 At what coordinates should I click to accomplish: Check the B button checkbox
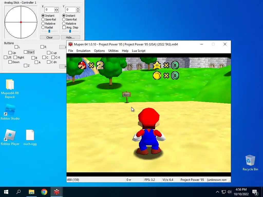click(x=33, y=58)
